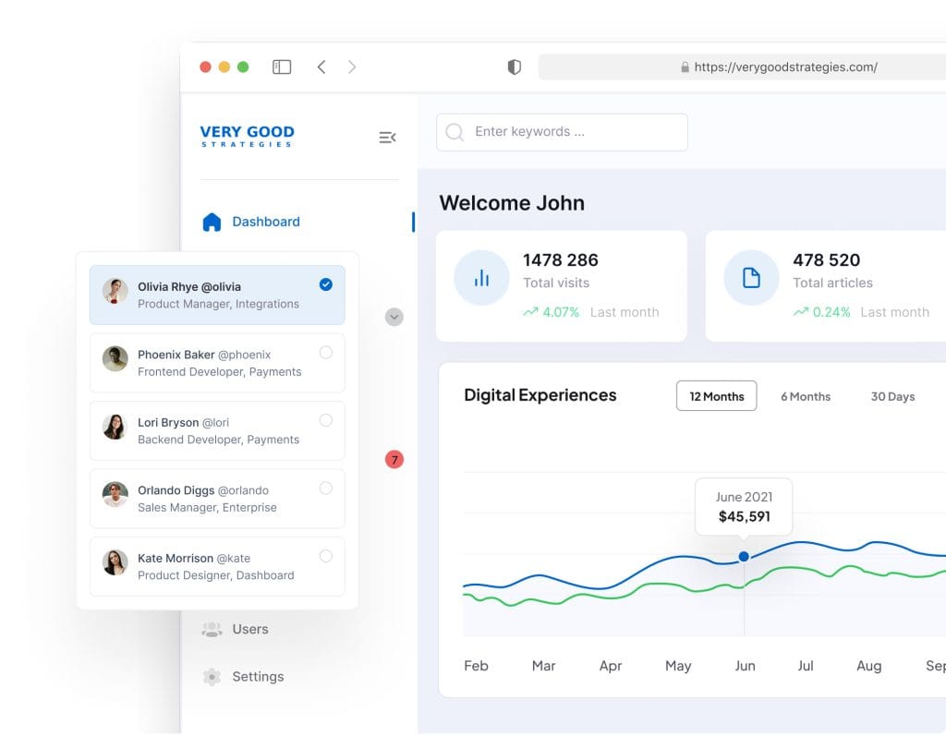
Task: Select the Phoenix Baker radio button
Action: (325, 352)
